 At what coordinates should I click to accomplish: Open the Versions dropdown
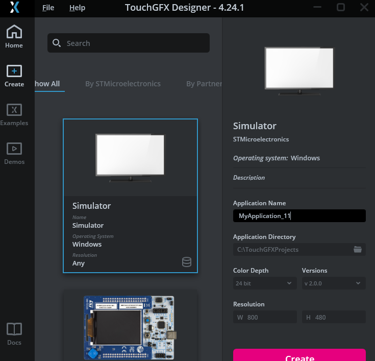(x=334, y=283)
